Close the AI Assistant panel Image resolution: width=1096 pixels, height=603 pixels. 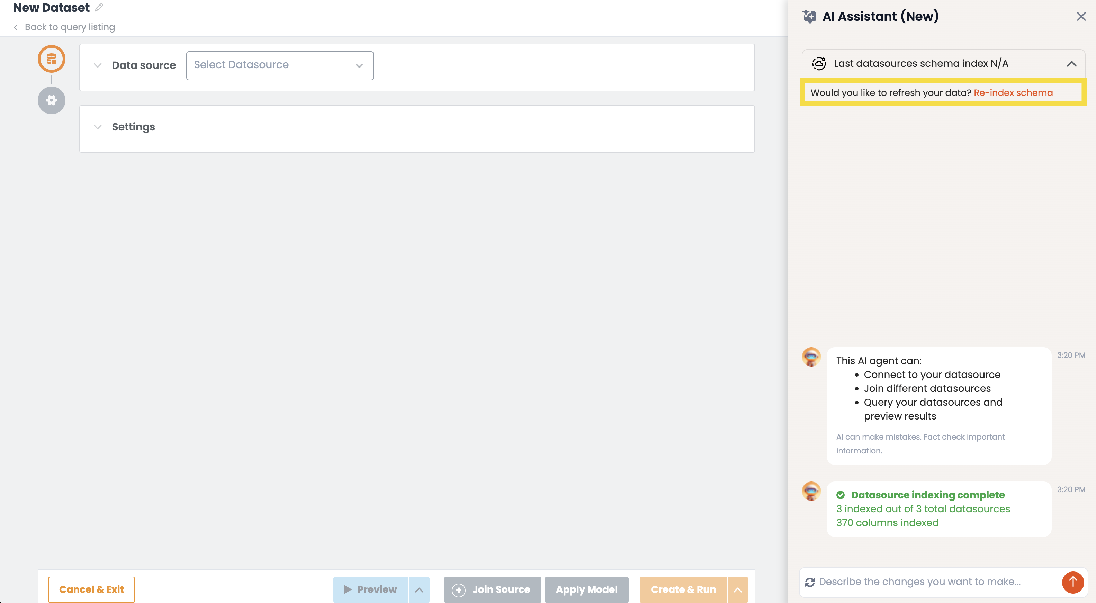[1081, 16]
